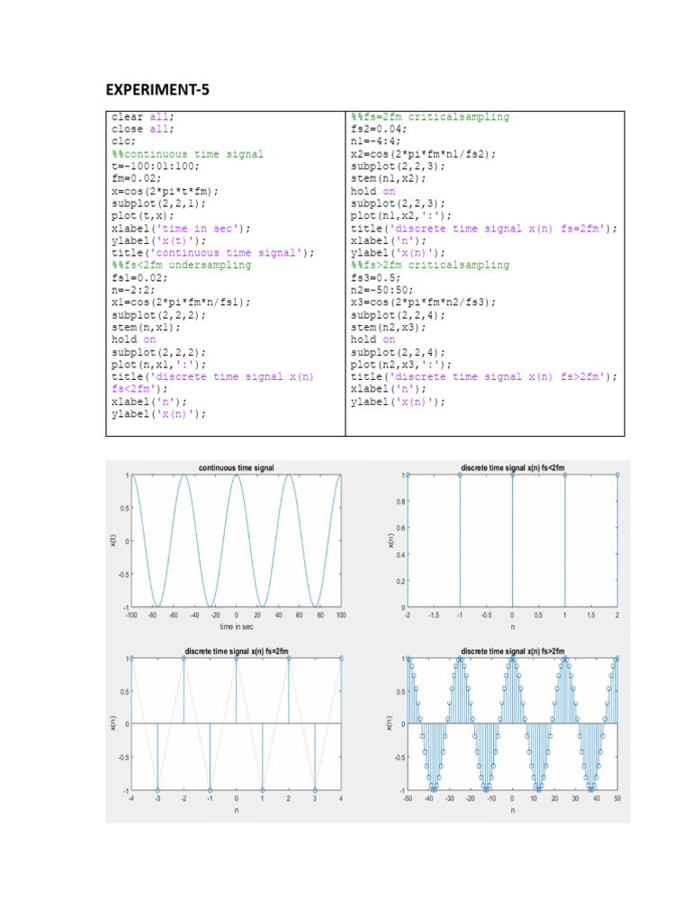Click the graph title 'discrete time signal x(n) fs=2fm'
Image resolution: width=691 pixels, height=922 pixels.
(x=237, y=652)
